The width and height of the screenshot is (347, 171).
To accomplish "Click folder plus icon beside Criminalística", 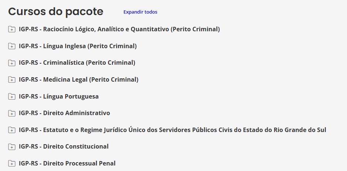I will (x=12, y=63).
